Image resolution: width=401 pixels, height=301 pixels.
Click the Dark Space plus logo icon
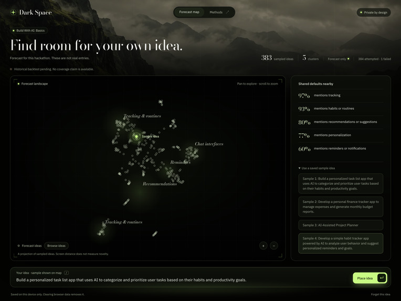coord(13,12)
